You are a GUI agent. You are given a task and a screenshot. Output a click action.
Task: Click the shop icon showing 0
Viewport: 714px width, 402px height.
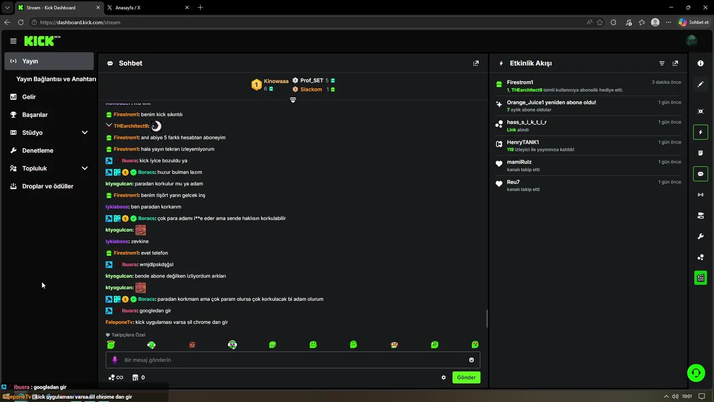[138, 377]
